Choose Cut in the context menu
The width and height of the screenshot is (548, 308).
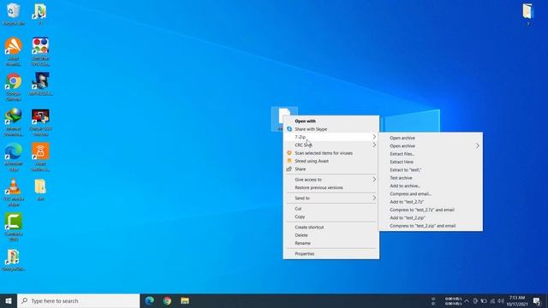[x=331, y=209]
